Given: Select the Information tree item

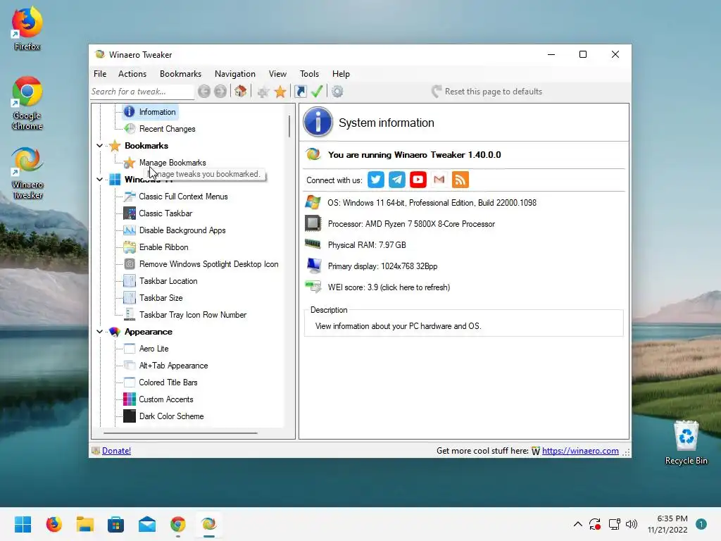Looking at the screenshot, I should tap(157, 112).
